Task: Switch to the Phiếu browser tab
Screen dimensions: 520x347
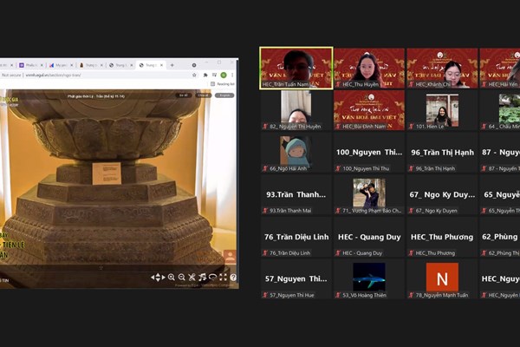Action: coord(29,65)
